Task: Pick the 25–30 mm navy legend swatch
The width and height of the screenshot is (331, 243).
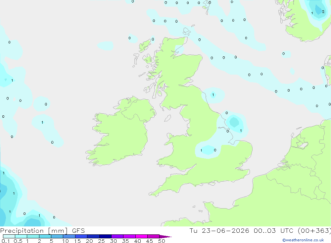Action: tap(105, 236)
